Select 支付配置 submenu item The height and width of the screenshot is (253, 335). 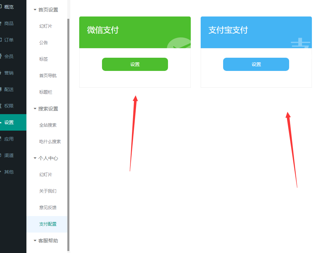click(48, 224)
